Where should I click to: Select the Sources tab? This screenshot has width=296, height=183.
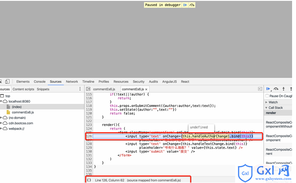coord(56,82)
